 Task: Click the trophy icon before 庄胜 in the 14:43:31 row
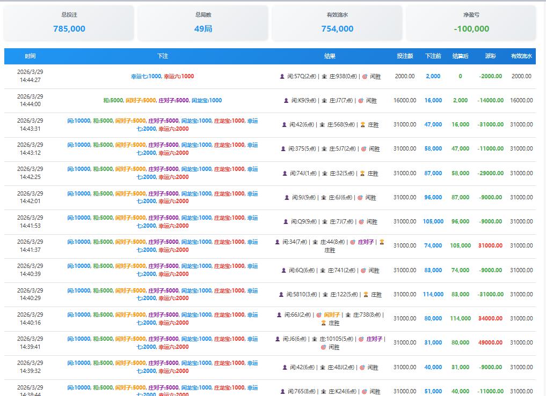(x=362, y=125)
